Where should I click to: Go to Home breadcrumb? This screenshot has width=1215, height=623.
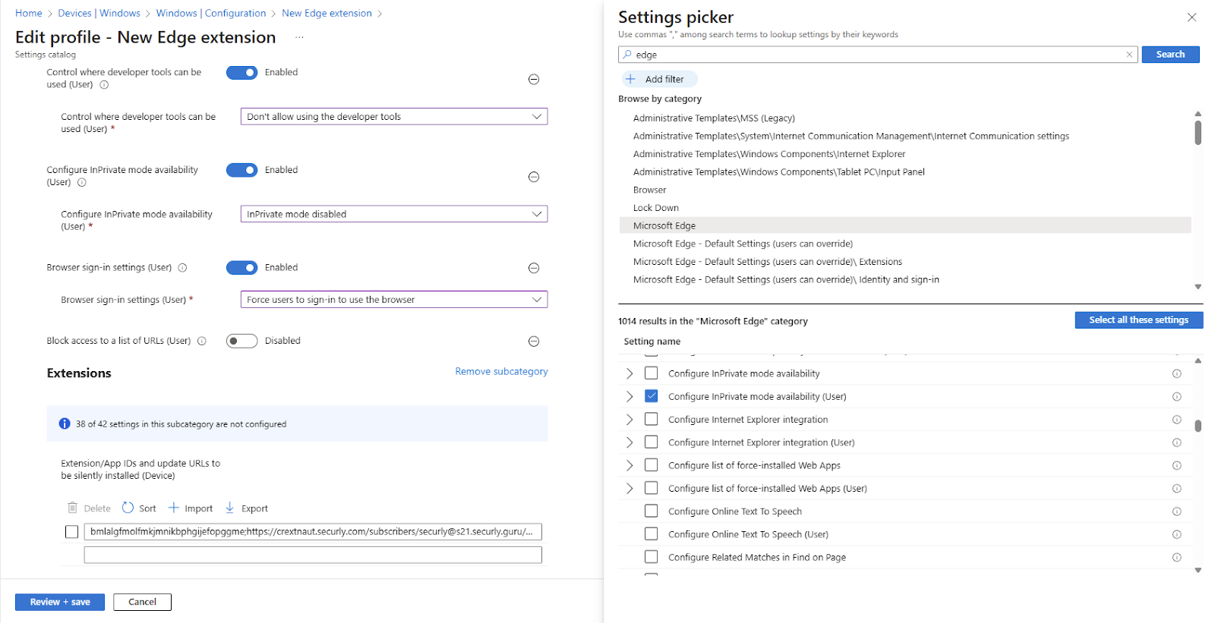coord(29,13)
